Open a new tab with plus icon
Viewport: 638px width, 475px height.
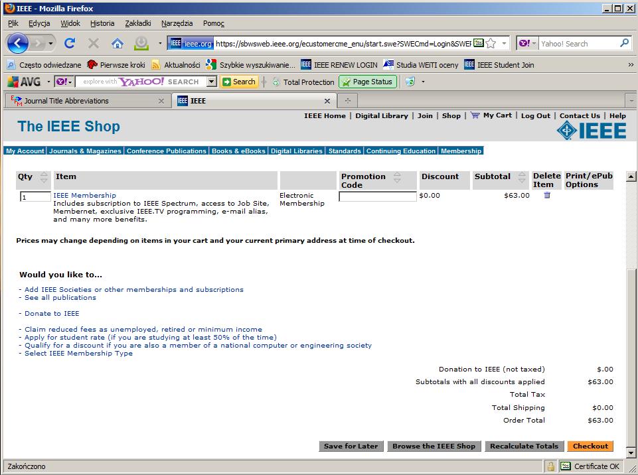coord(347,100)
